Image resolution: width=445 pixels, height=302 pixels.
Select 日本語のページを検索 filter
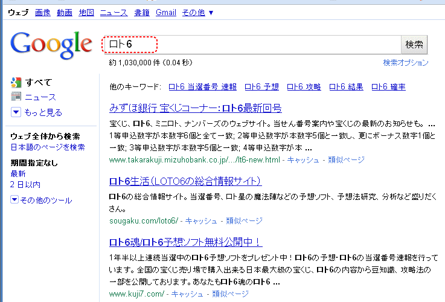coord(48,147)
